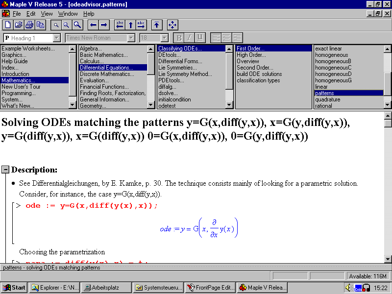Click the new worksheet icon
The image size is (392, 294).
pyautogui.click(x=8, y=24)
